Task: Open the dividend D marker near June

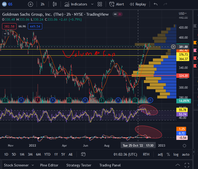Action: (85, 100)
